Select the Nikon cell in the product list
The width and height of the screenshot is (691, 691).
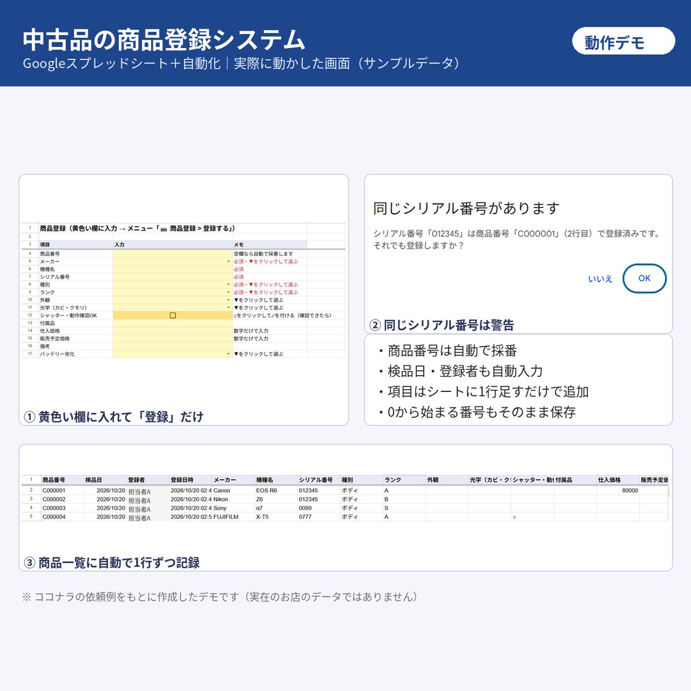233,500
